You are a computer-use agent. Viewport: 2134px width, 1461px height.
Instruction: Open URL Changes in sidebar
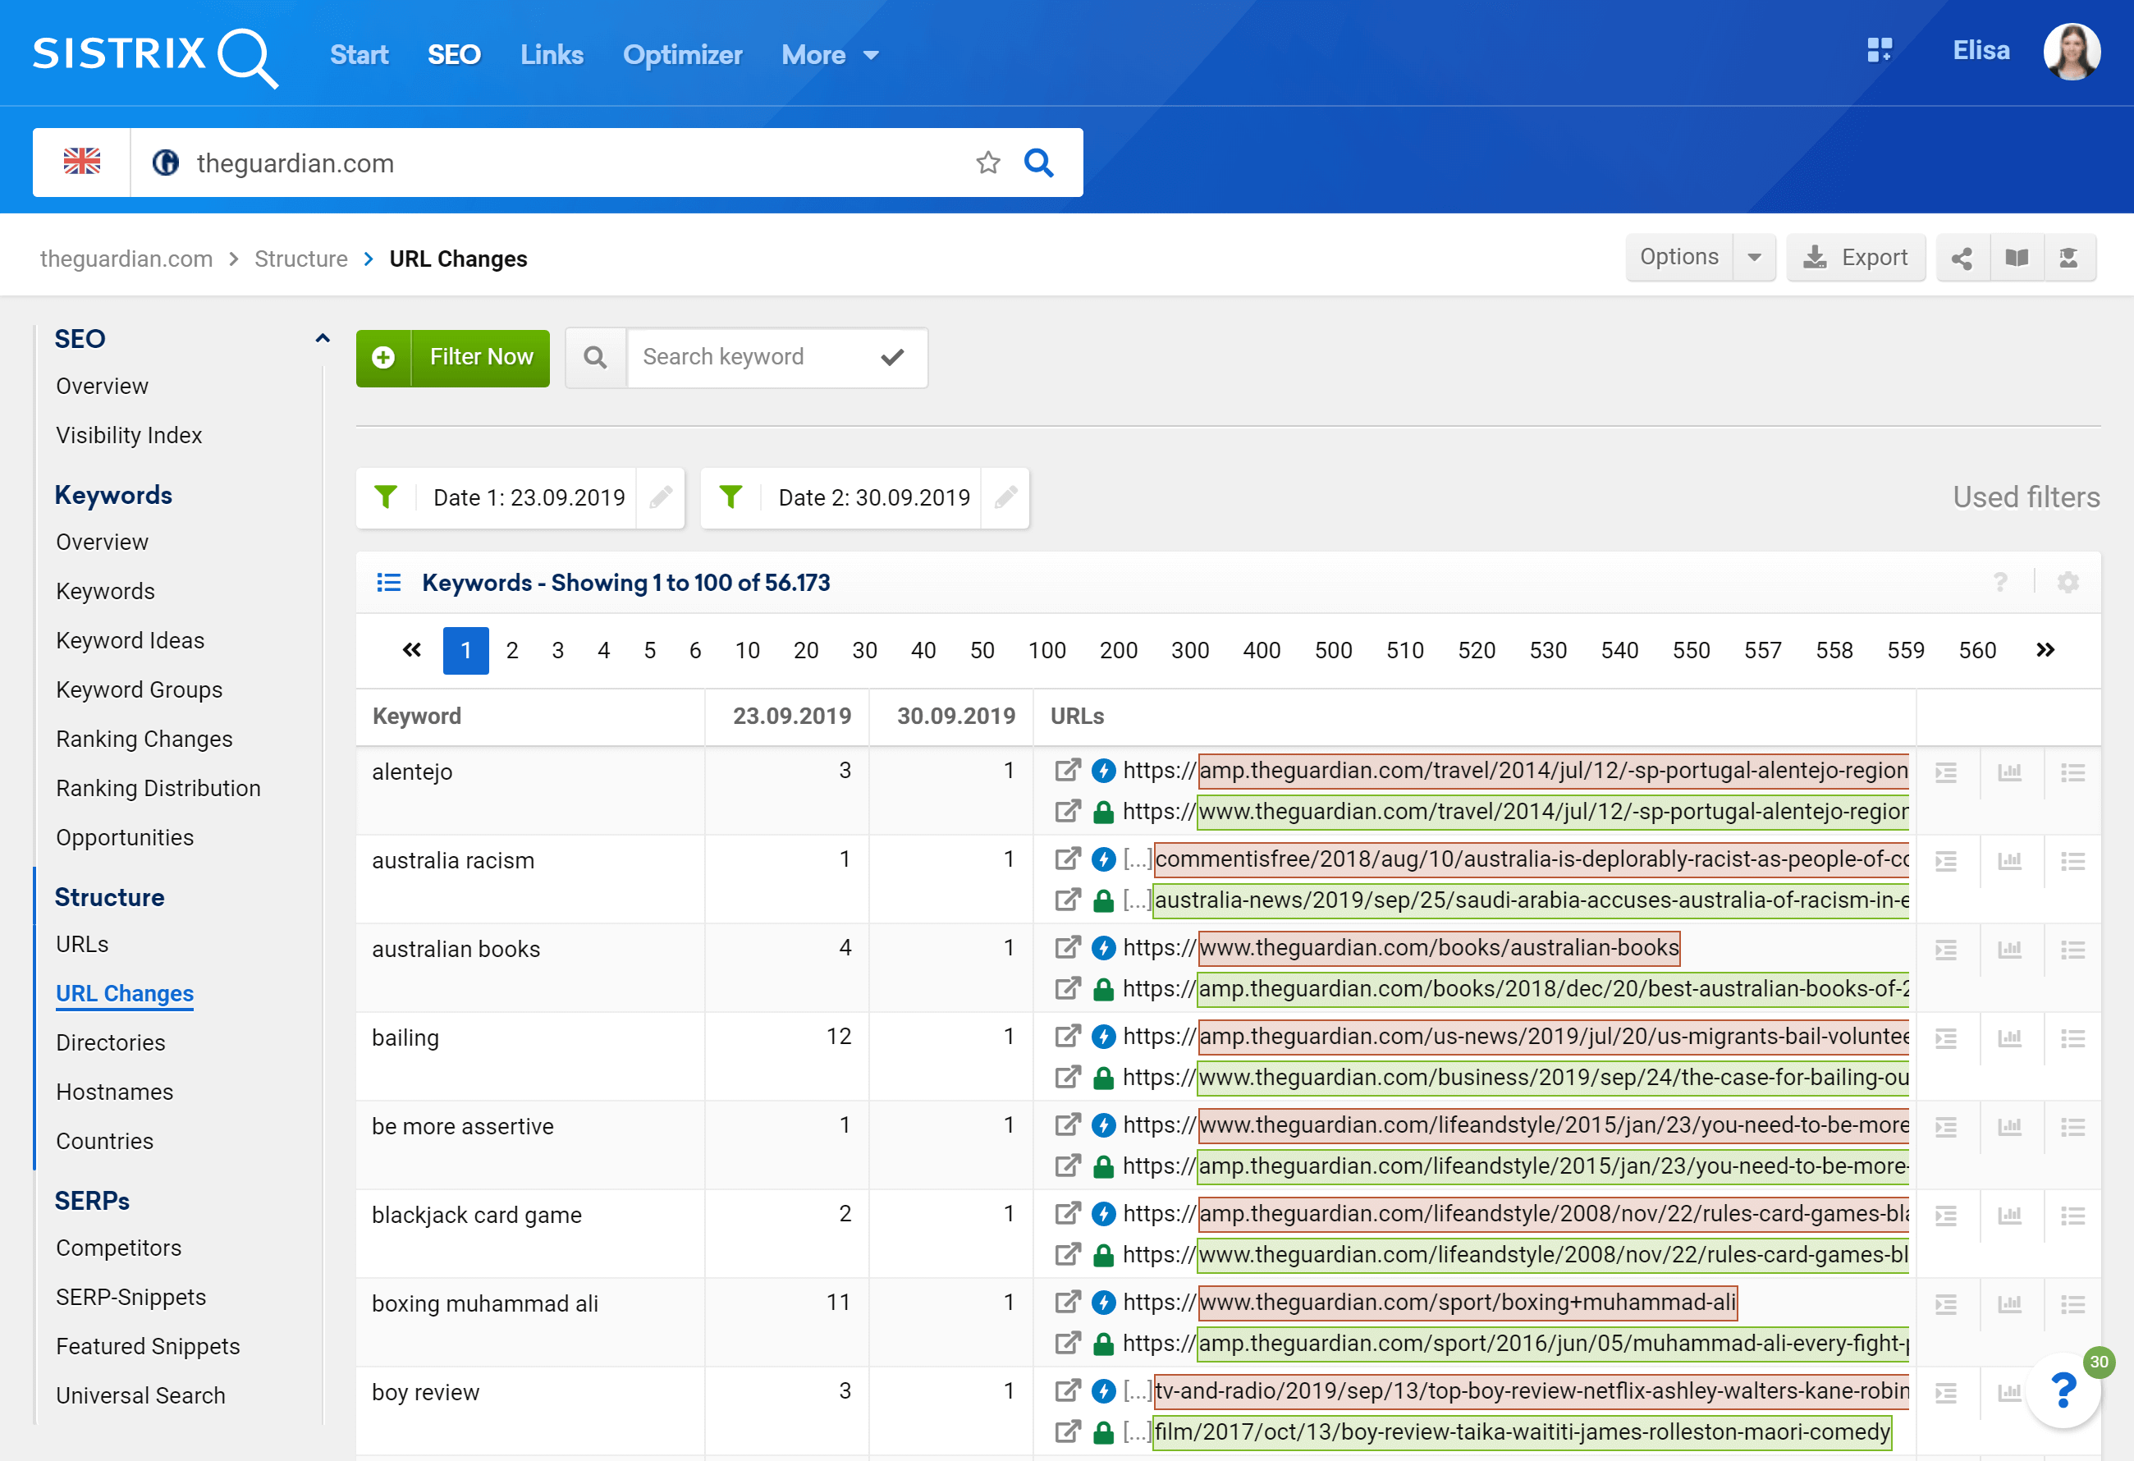coord(125,995)
